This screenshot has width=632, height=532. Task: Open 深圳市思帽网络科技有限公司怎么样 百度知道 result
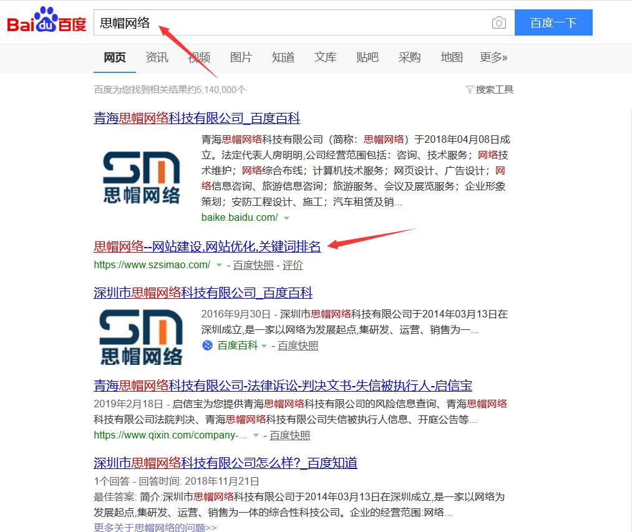pyautogui.click(x=225, y=463)
